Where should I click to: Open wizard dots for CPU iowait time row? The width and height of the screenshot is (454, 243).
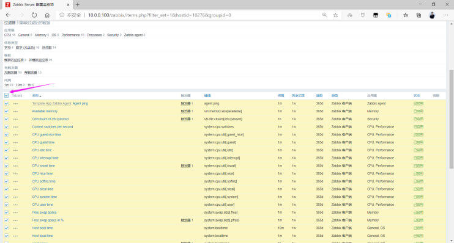15,166
